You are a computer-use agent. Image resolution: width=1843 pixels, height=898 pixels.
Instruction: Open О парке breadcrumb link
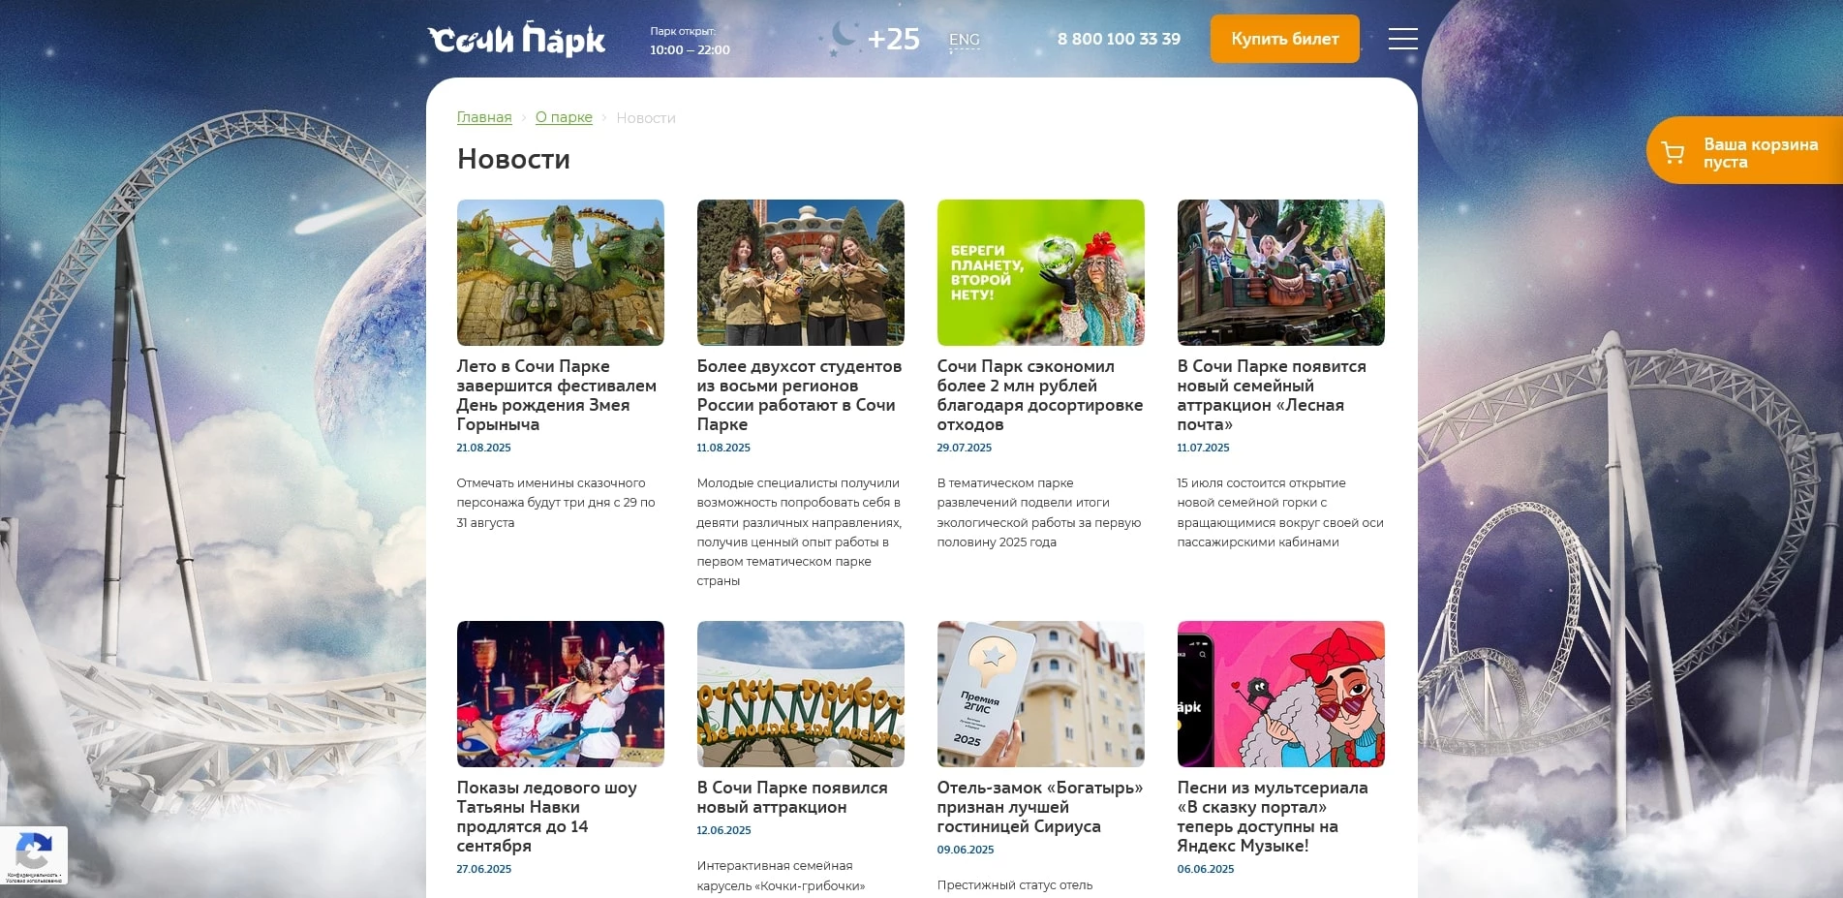click(x=565, y=117)
